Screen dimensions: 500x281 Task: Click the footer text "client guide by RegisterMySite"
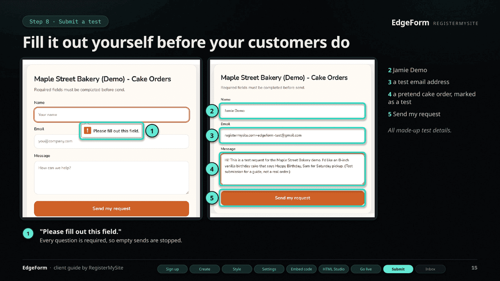88,268
